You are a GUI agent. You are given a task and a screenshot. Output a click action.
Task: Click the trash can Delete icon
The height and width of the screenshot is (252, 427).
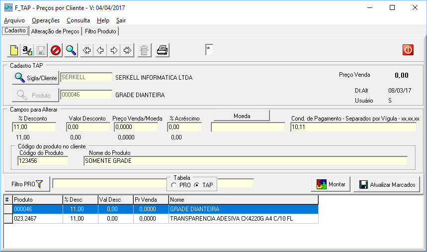coord(144,50)
